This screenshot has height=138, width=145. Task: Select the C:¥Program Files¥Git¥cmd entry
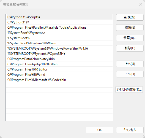(59, 74)
